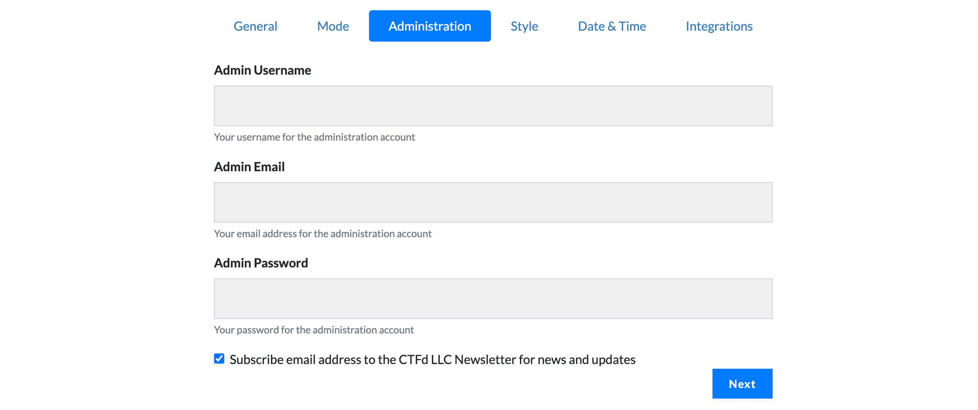Click the username helper text below its field
Viewport: 978px width, 410px height.
coord(314,137)
